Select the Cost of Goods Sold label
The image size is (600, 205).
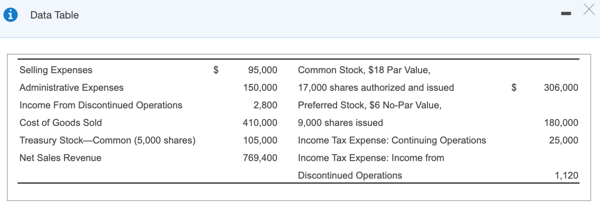pyautogui.click(x=61, y=123)
